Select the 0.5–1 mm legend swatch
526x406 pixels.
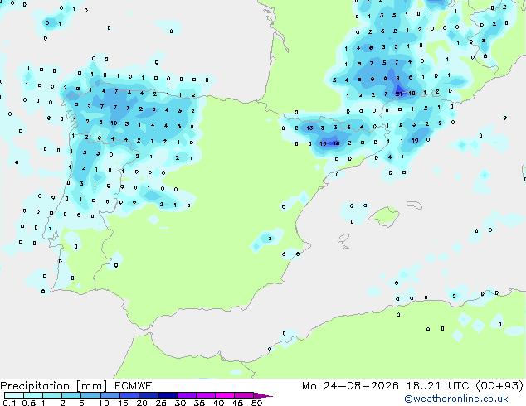pos(33,395)
